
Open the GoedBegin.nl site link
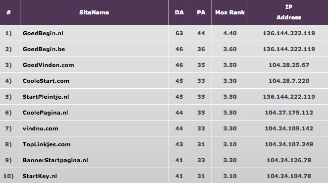coord(43,33)
